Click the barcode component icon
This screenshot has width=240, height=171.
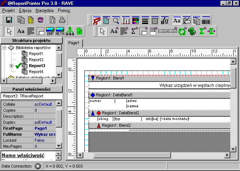click(x=206, y=20)
